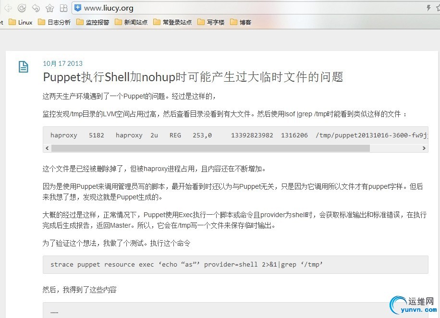
Task: Click the undo/restore closed page arrow icon
Action: click(36, 8)
